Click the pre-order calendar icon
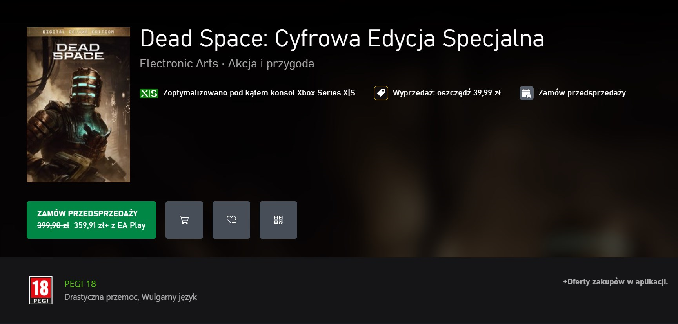This screenshot has width=678, height=324. 526,93
